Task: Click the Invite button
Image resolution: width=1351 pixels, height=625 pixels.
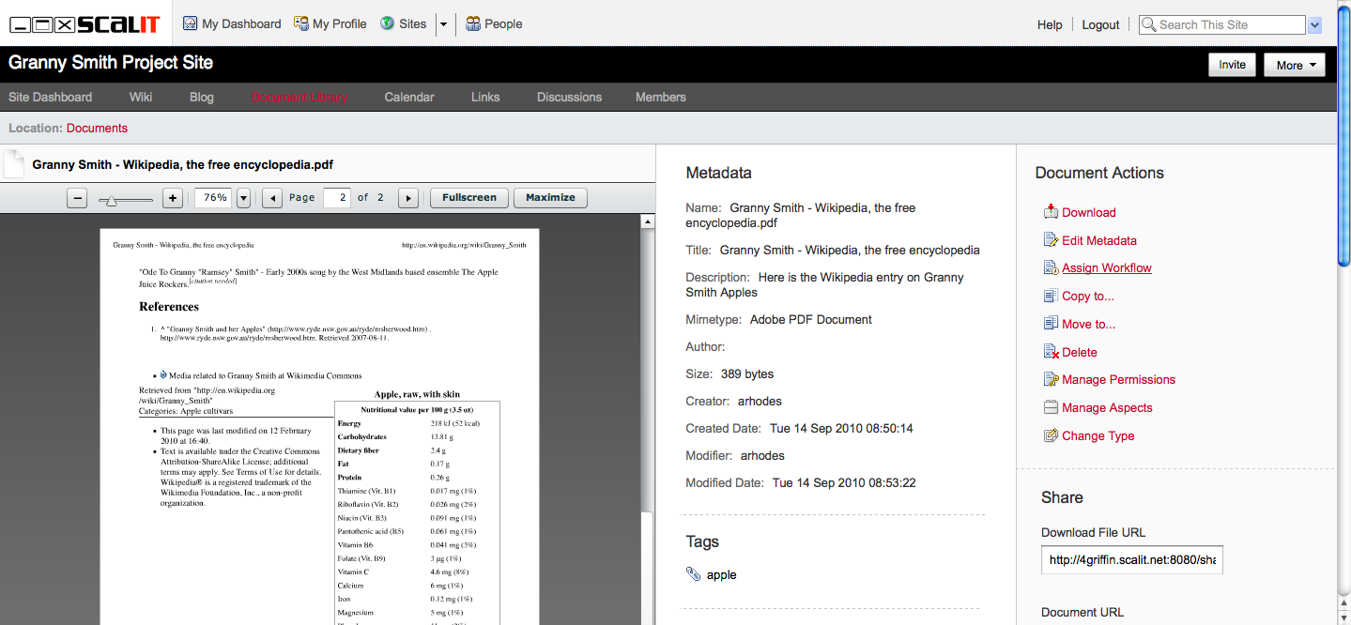Action: [1232, 65]
